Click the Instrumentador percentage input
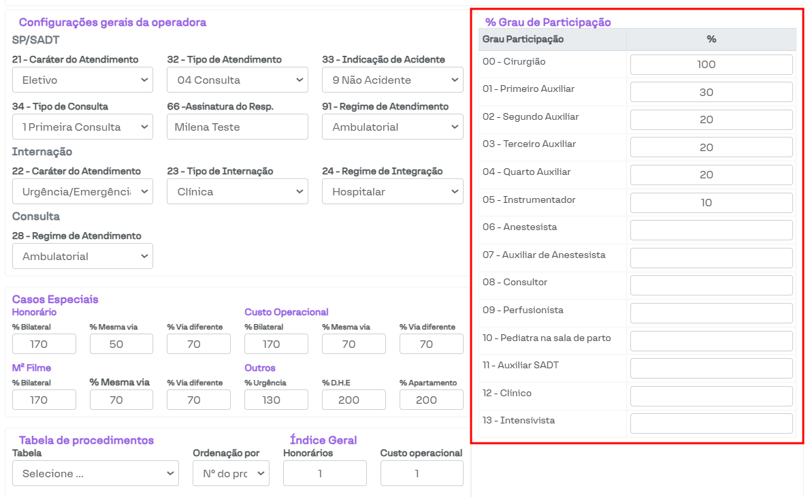The image size is (808, 497). coord(711,203)
